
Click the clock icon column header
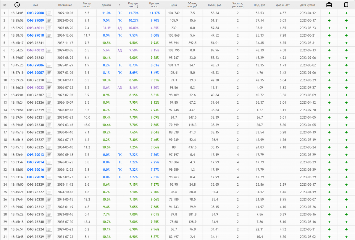click(x=17, y=5)
